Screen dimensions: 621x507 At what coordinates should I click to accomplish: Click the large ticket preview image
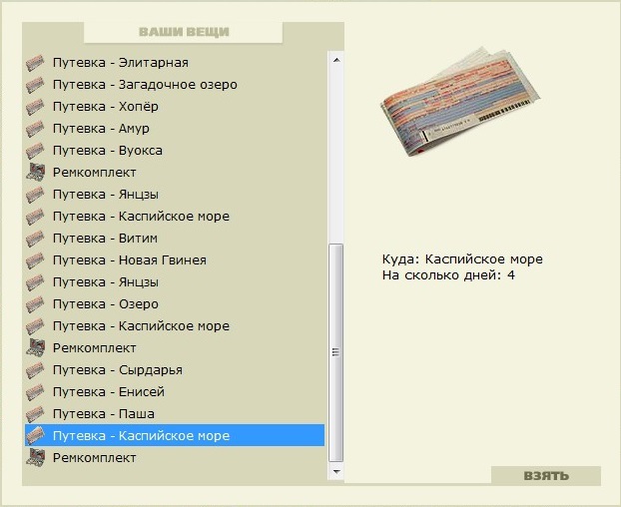click(x=460, y=102)
